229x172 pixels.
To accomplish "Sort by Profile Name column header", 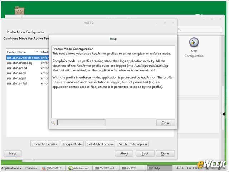I will (x=23, y=52).
